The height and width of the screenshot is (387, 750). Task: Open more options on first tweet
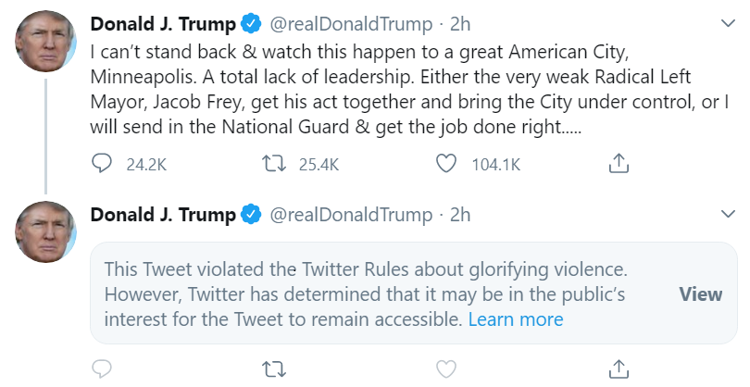coord(727,21)
